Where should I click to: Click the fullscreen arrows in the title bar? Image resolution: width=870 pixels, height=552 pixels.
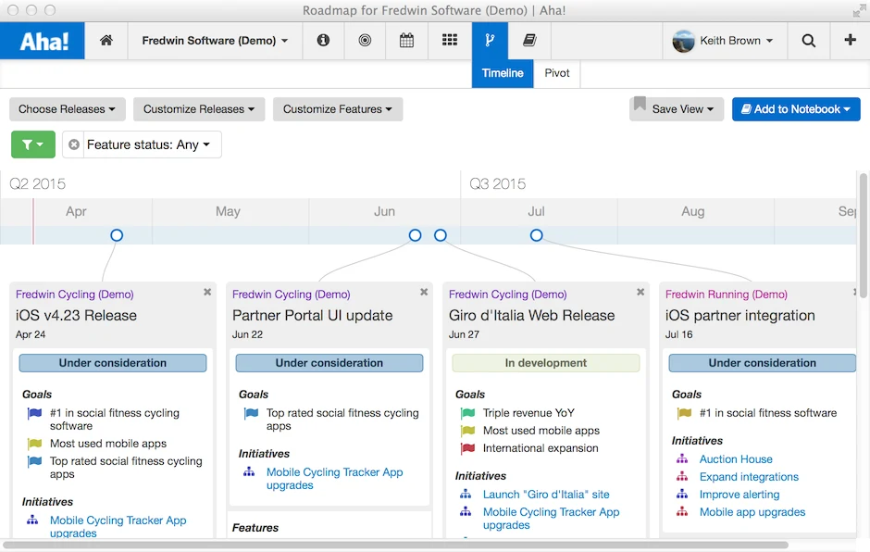(859, 10)
